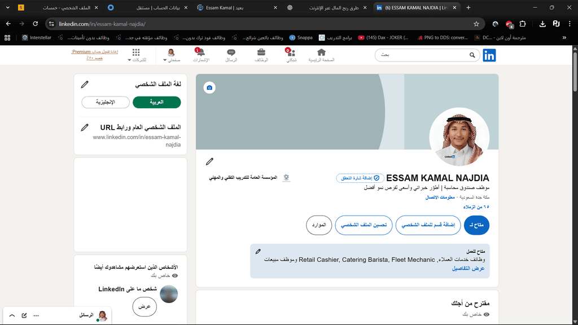578x325 pixels.
Task: Reload the page
Action: pyautogui.click(x=36, y=24)
